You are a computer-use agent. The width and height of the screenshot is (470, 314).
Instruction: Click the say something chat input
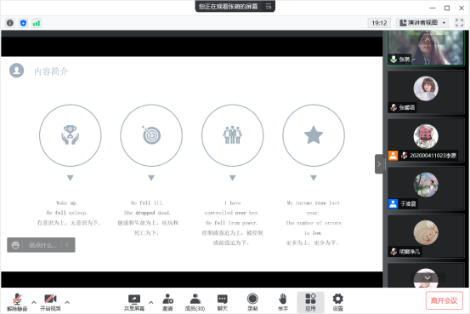coord(42,245)
